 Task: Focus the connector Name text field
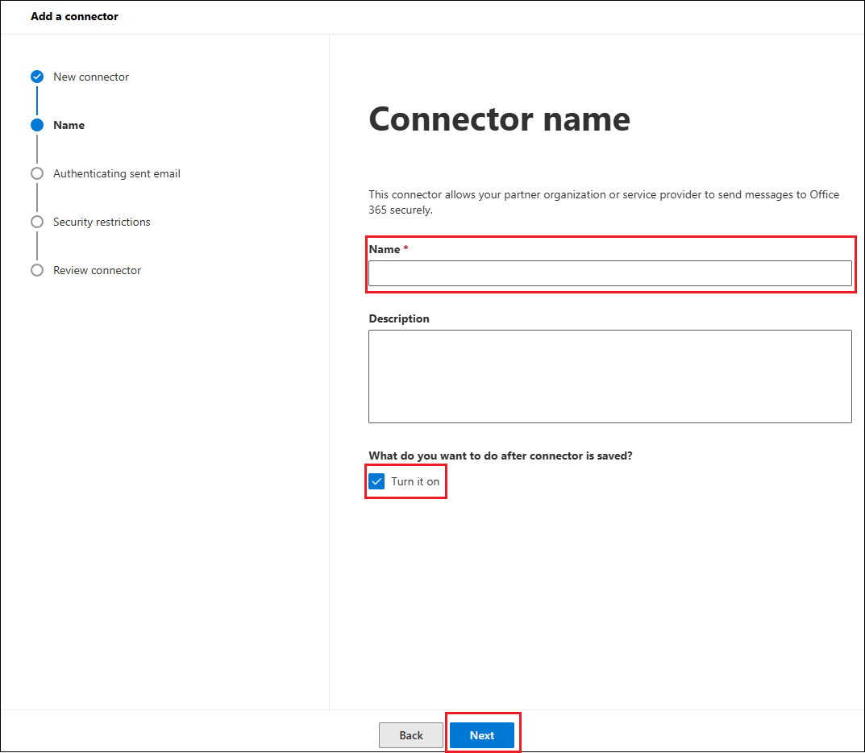click(610, 273)
